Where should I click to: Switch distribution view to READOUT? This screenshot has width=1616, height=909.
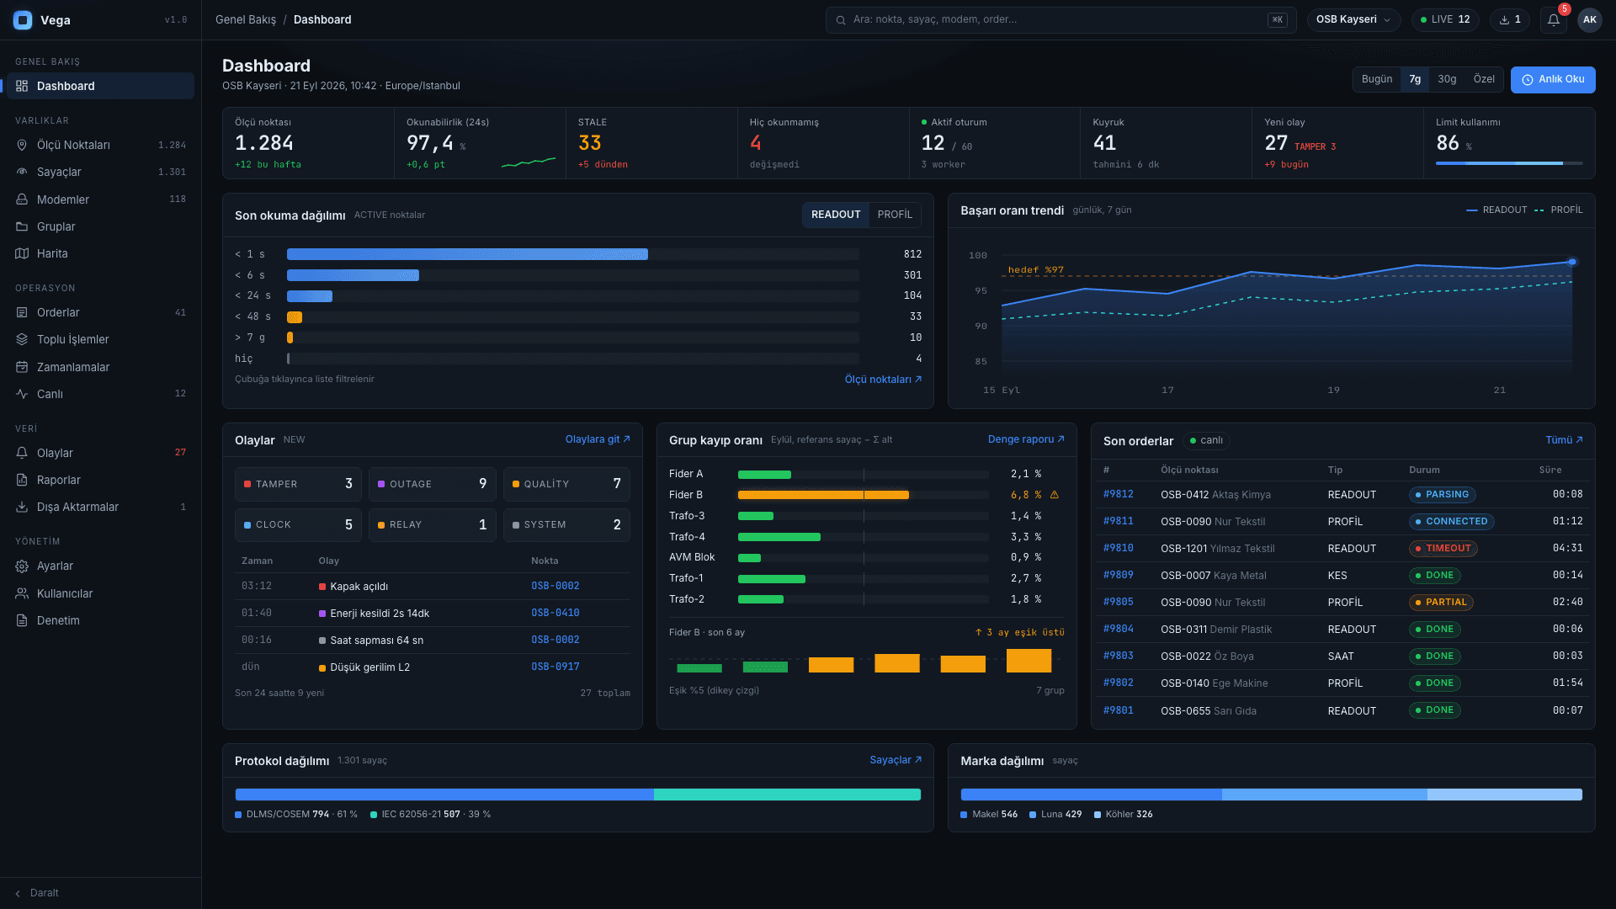click(836, 215)
